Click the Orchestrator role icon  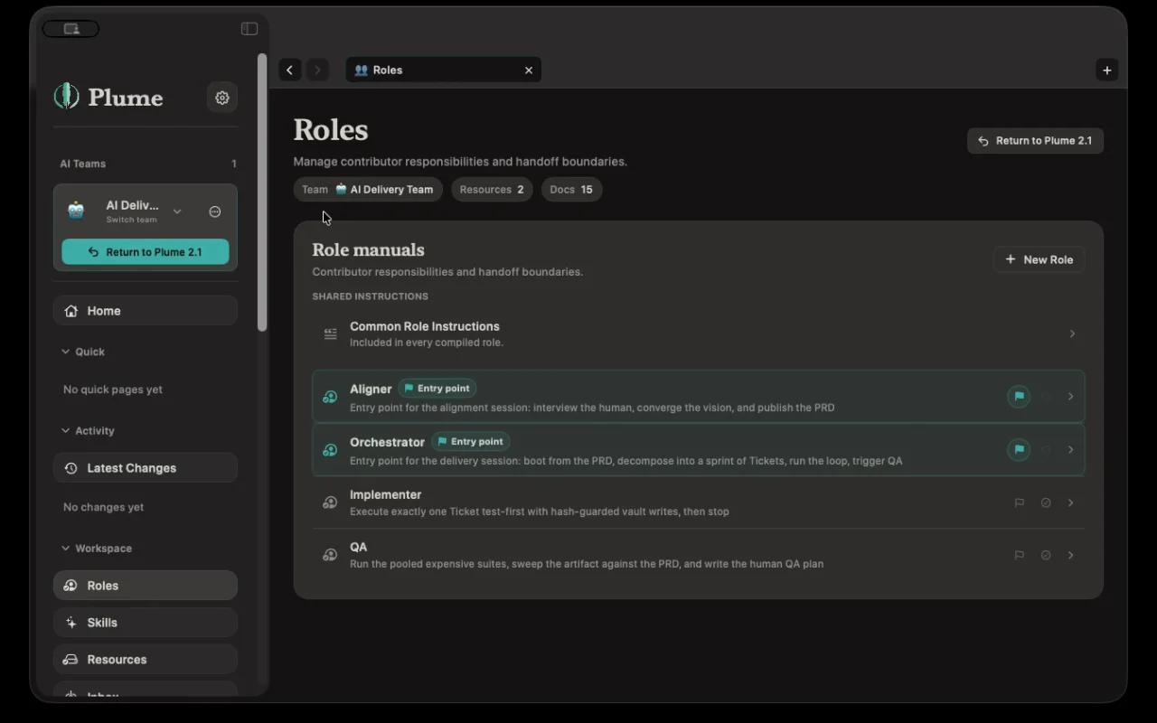click(330, 450)
